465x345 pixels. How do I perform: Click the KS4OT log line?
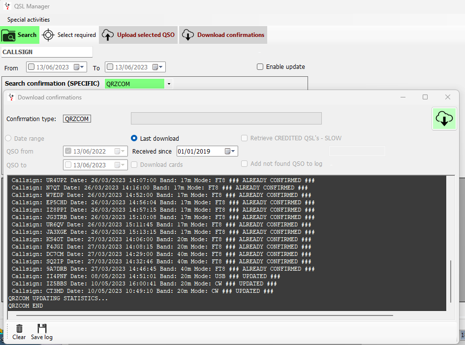(x=161, y=239)
